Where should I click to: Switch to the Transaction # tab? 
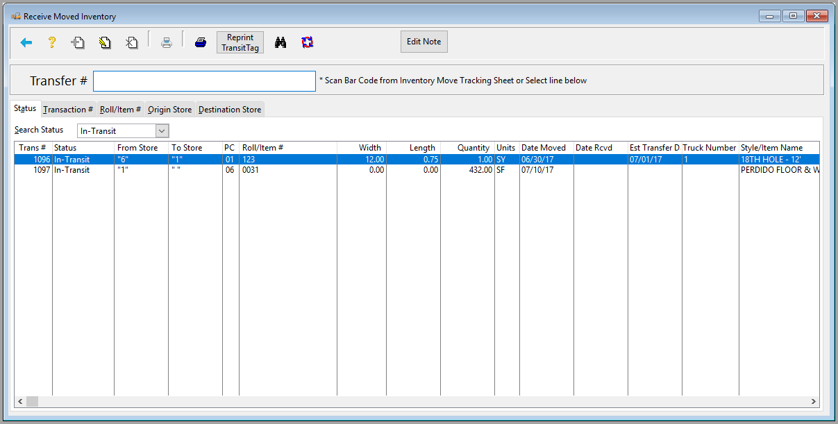tap(68, 110)
